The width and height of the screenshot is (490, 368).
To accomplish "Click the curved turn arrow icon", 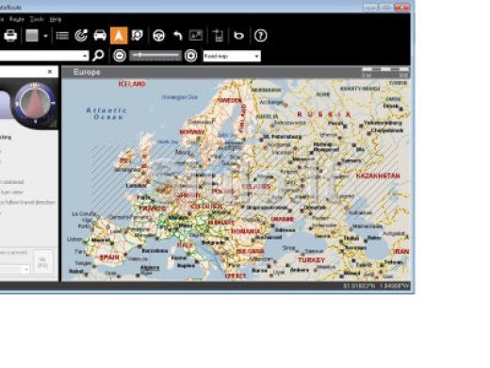I will click(178, 36).
